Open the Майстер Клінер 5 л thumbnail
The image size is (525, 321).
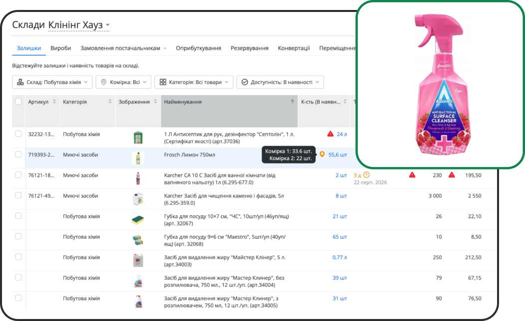pos(138,261)
